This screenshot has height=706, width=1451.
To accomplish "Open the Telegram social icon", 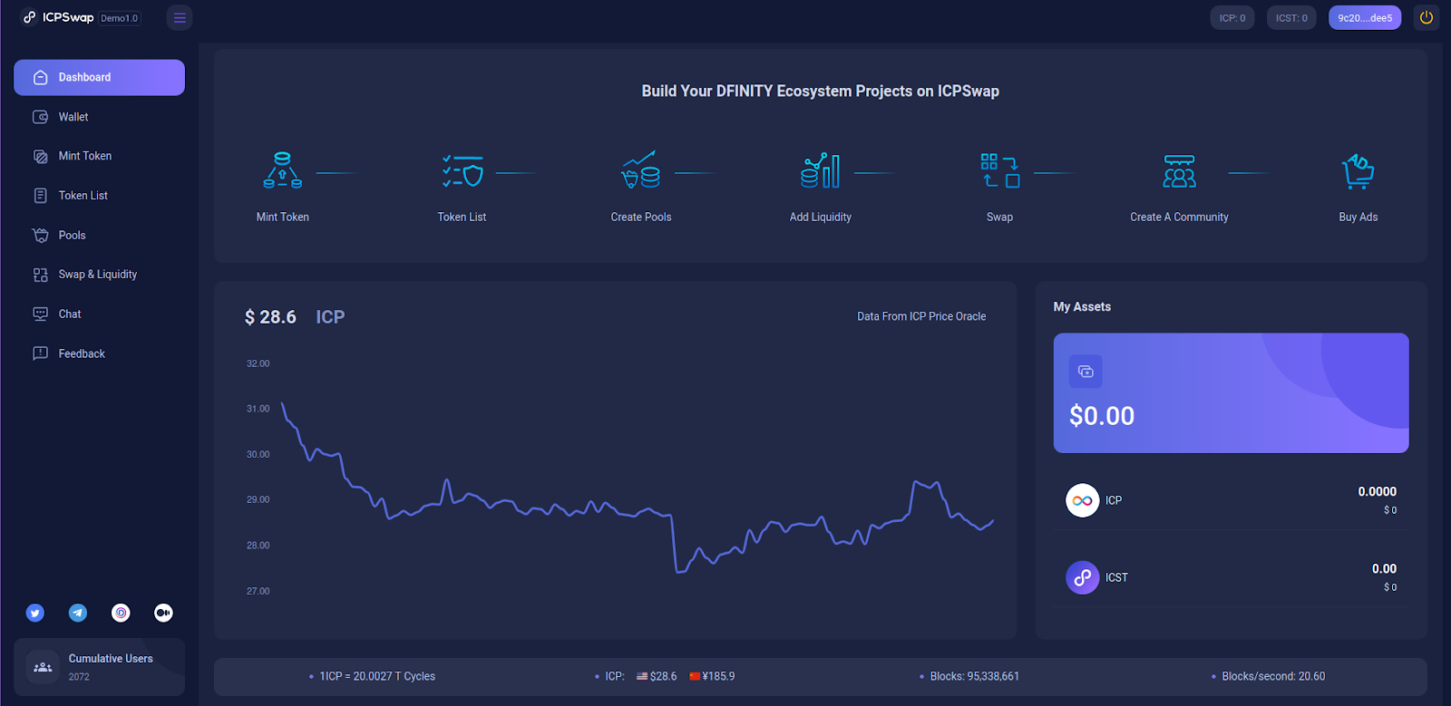I will coord(78,614).
